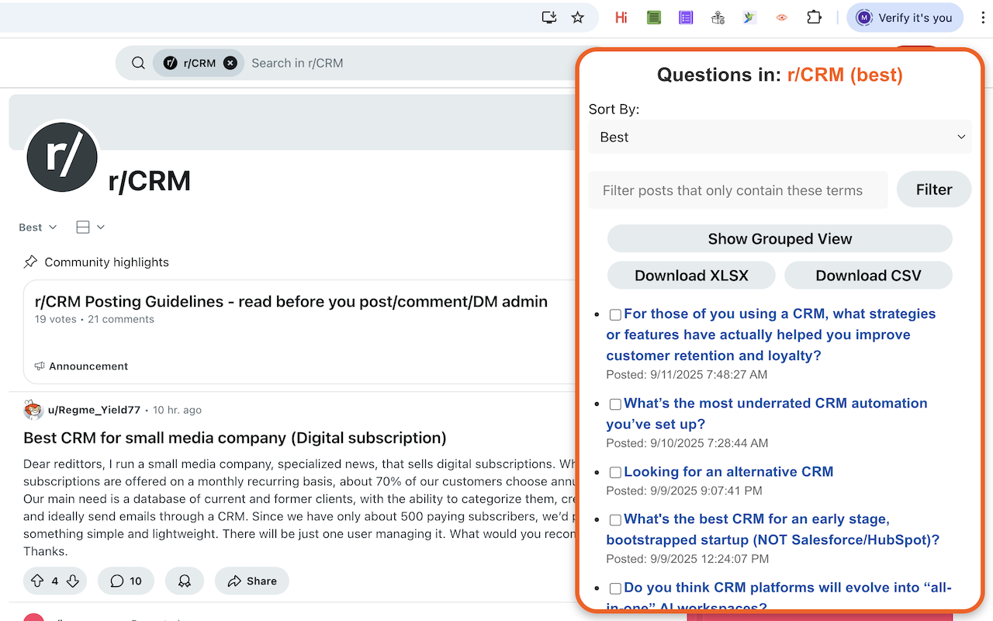Image resolution: width=993 pixels, height=621 pixels.
Task: Open the browser extensions puzzle icon
Action: (x=814, y=17)
